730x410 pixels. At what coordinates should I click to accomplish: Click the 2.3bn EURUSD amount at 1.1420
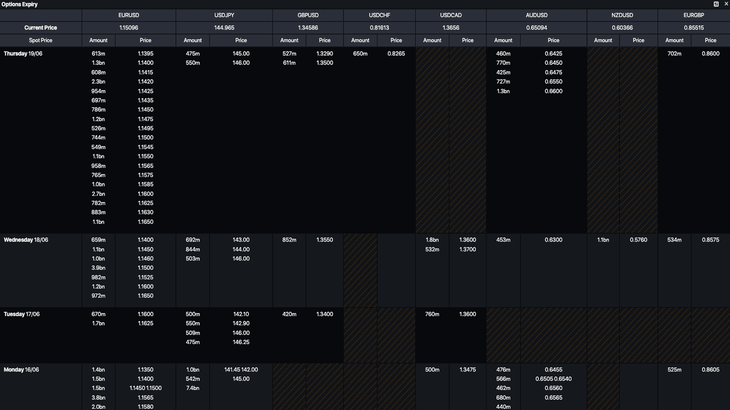click(98, 82)
